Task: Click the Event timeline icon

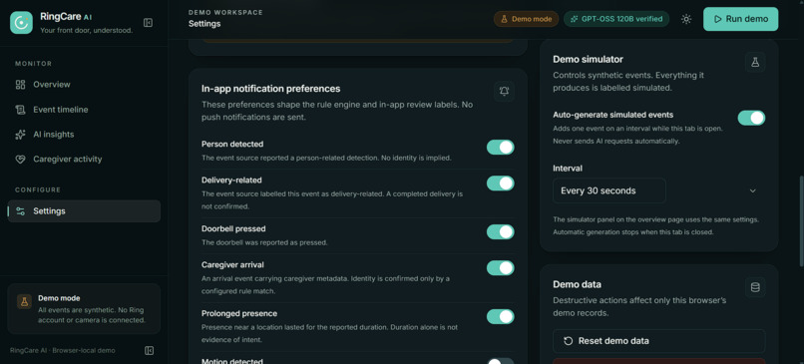Action: tap(21, 110)
